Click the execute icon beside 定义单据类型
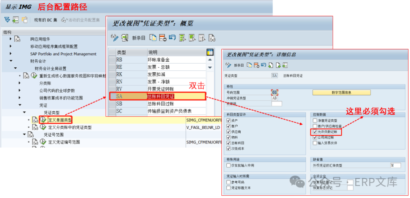 click(x=43, y=120)
